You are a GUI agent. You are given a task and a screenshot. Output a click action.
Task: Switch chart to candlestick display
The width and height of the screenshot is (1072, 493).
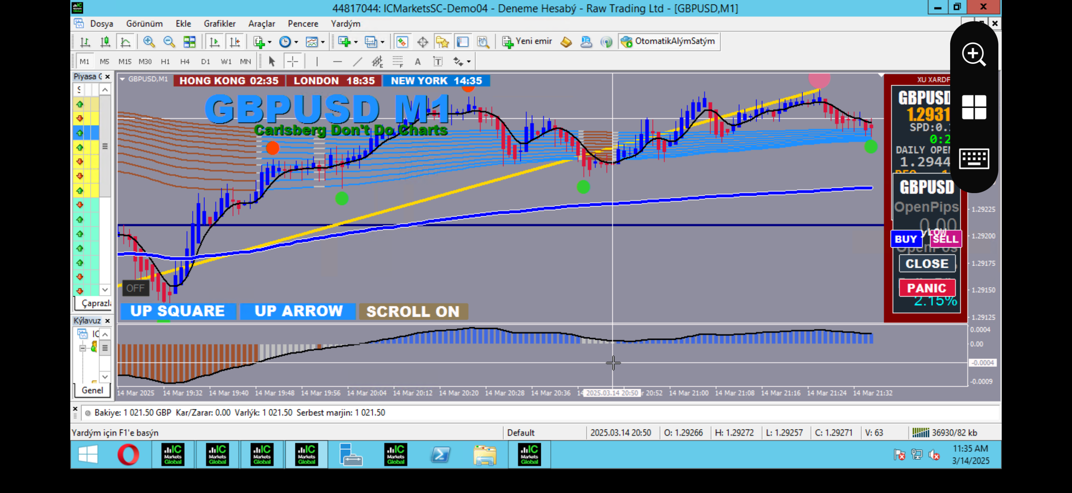tap(105, 41)
